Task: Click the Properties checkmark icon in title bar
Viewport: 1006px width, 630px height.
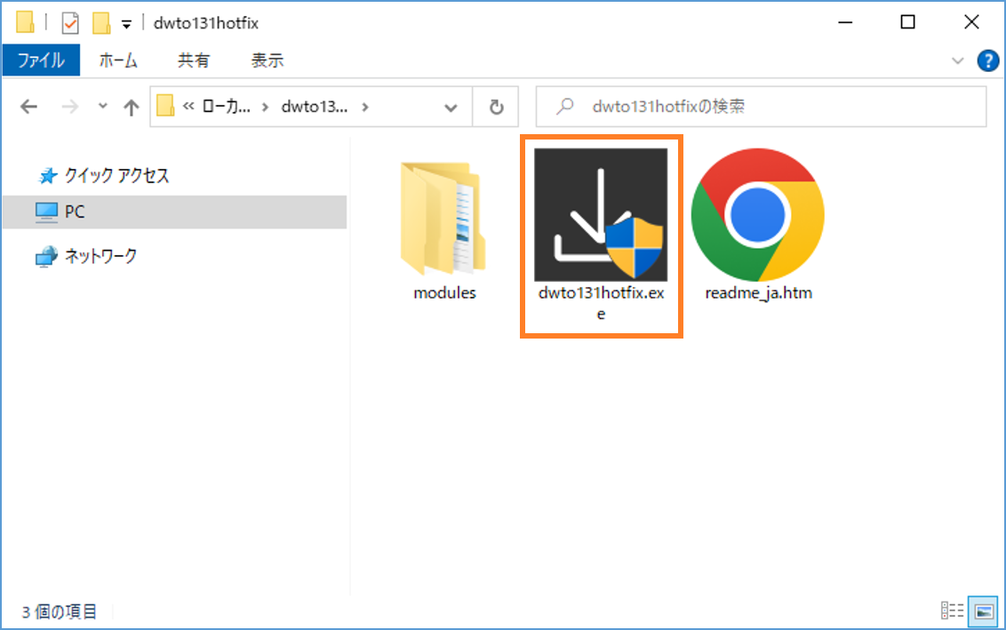Action: (x=70, y=24)
